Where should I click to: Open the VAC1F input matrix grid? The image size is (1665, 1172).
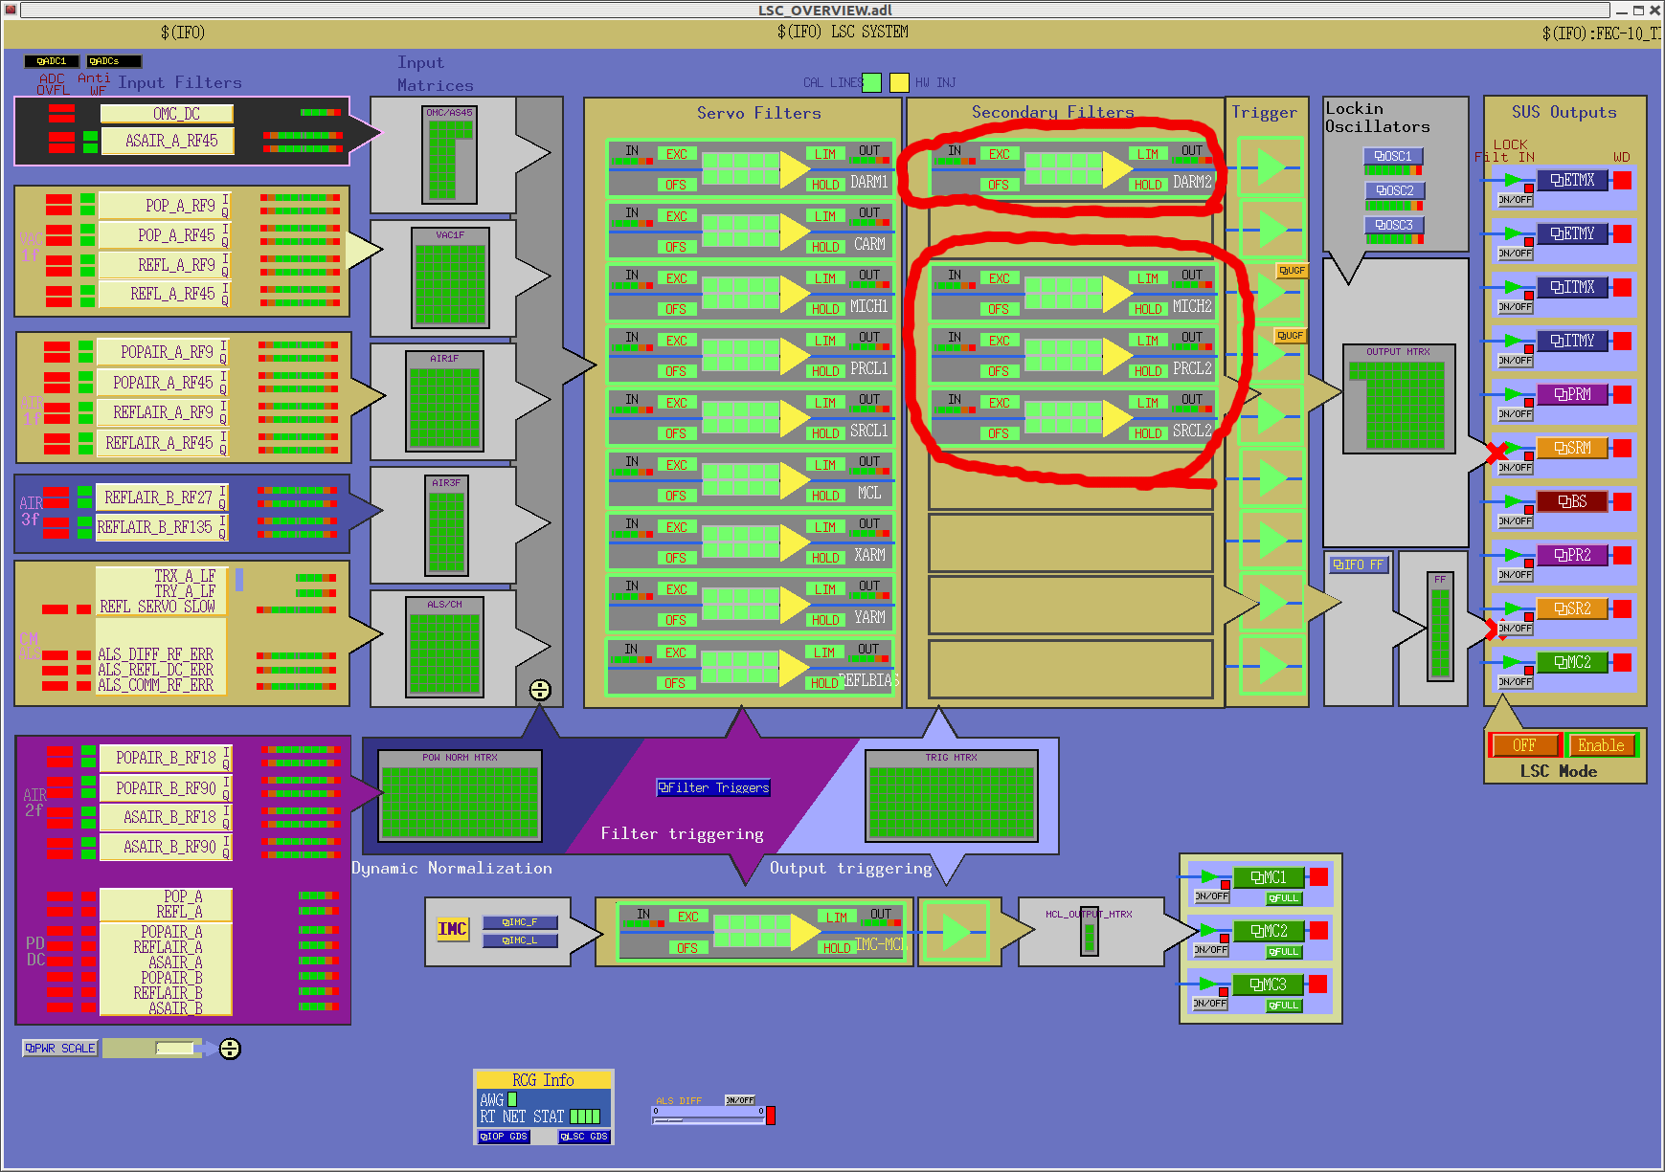coord(450,277)
